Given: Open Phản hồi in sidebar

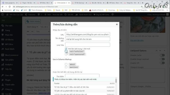Looking at the screenshot, I should pyautogui.click(x=9, y=35).
